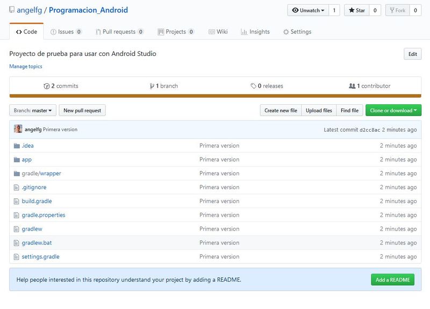Open the Manage topics link
This screenshot has height=309, width=430.
pyautogui.click(x=26, y=66)
